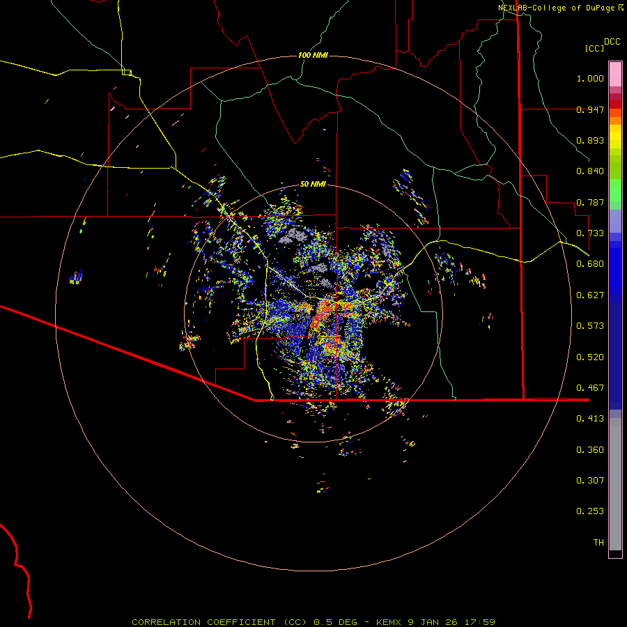Select the 0.947 scale value
Image resolution: width=627 pixels, height=627 pixels.
590,109
